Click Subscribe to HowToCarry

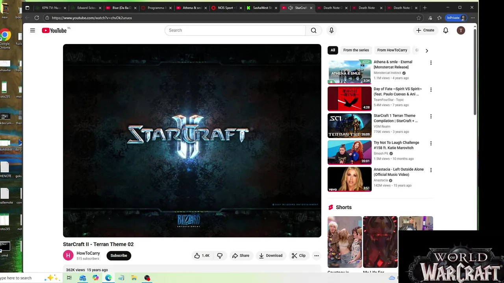[x=119, y=255]
